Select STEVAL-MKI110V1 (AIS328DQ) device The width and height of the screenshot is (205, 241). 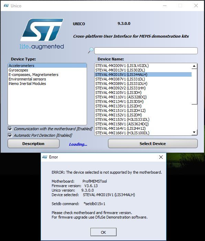coord(143,97)
